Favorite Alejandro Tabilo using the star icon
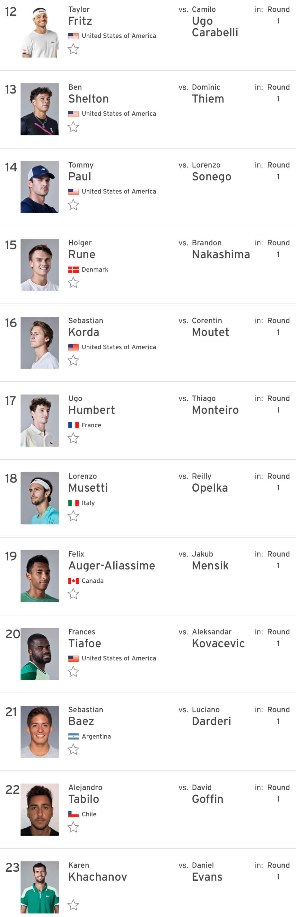 click(73, 827)
